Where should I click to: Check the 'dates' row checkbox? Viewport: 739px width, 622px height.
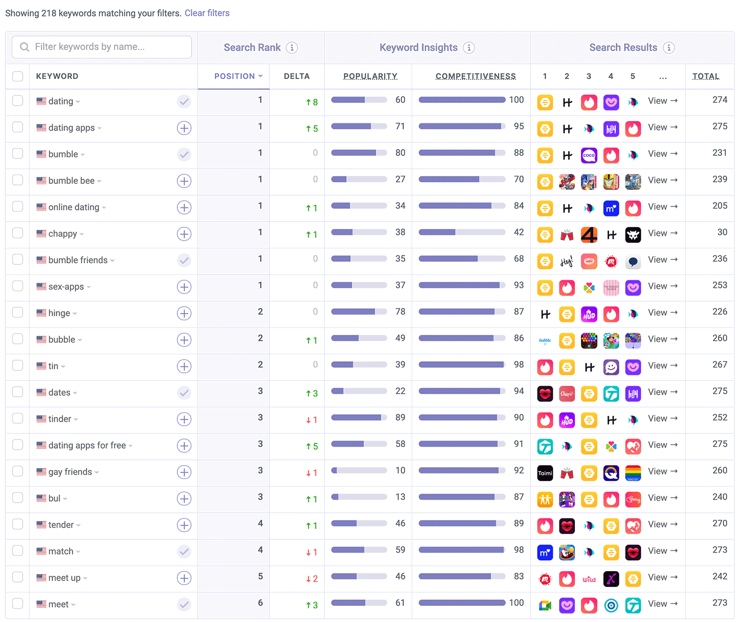(18, 392)
